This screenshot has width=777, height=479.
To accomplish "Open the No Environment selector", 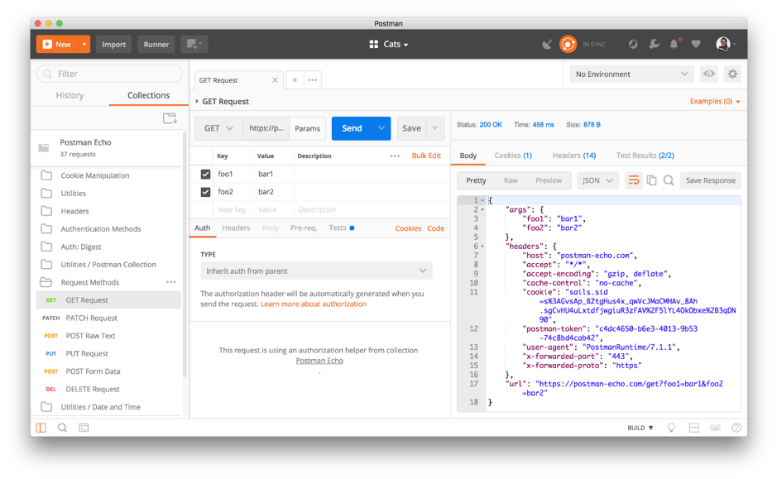I will (631, 74).
